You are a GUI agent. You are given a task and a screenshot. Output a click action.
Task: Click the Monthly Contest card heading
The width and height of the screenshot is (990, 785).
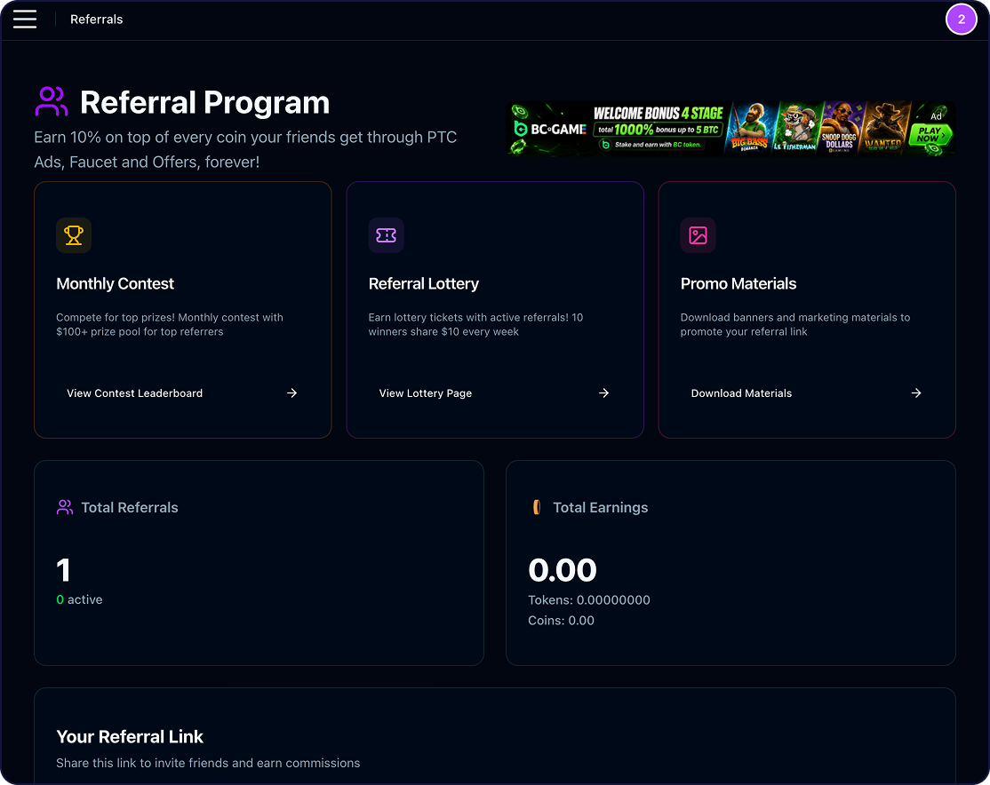click(x=115, y=283)
